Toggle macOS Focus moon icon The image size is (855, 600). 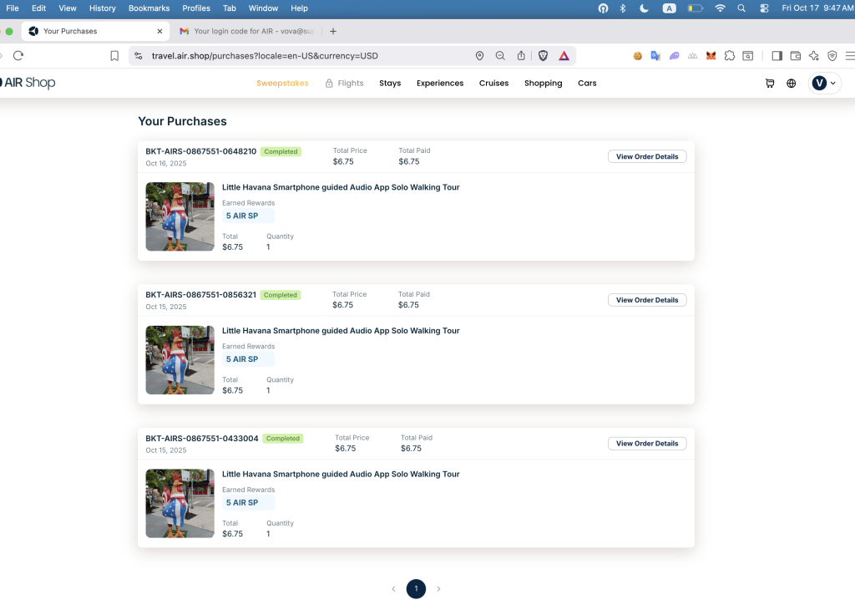point(644,8)
